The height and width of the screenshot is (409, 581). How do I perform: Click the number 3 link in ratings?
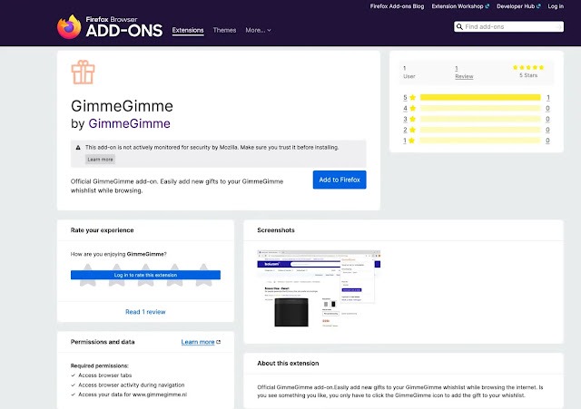(x=405, y=119)
